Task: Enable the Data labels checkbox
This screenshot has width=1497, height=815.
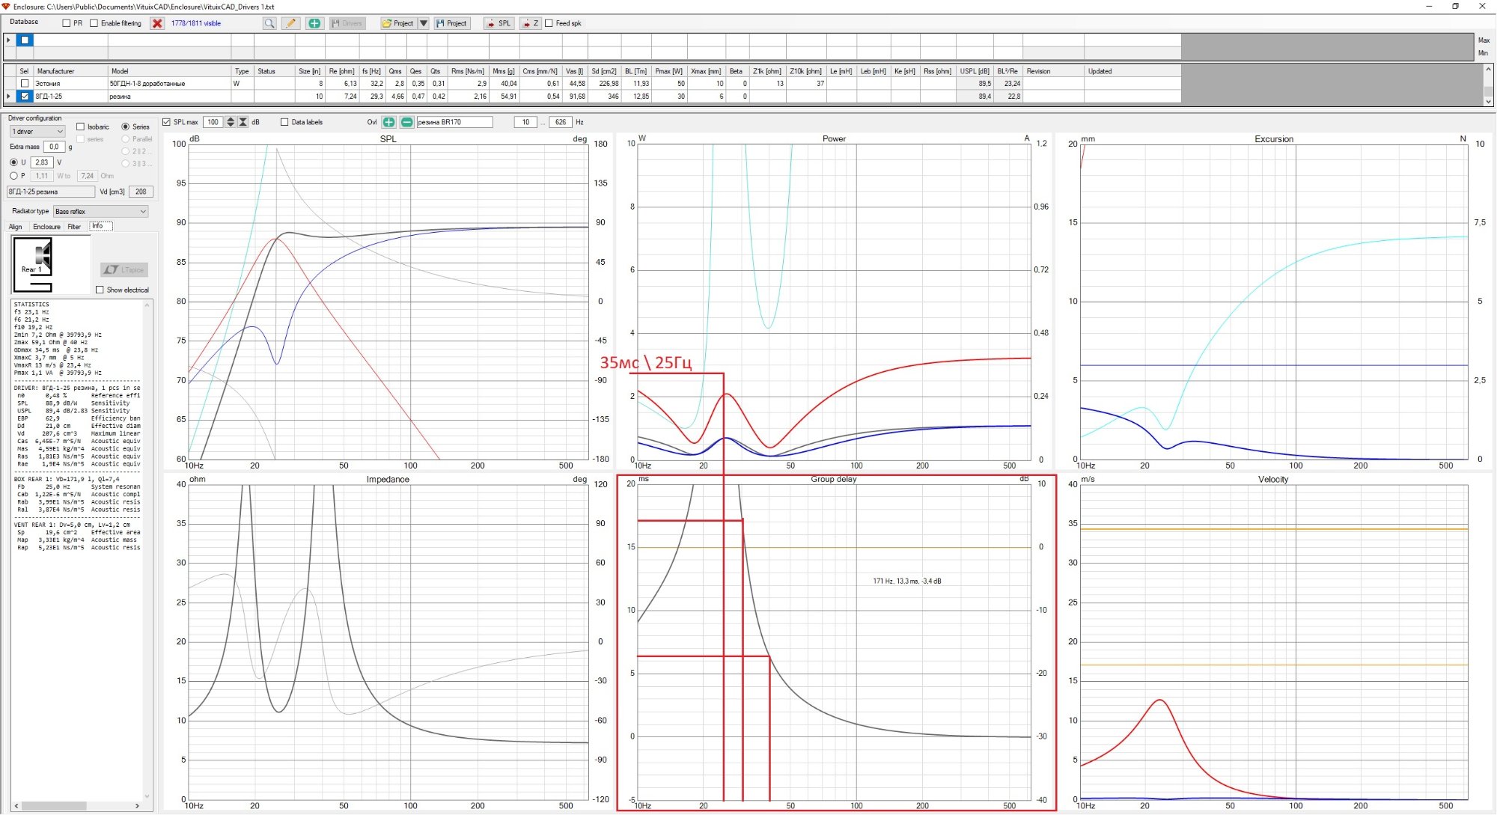Action: click(x=284, y=122)
